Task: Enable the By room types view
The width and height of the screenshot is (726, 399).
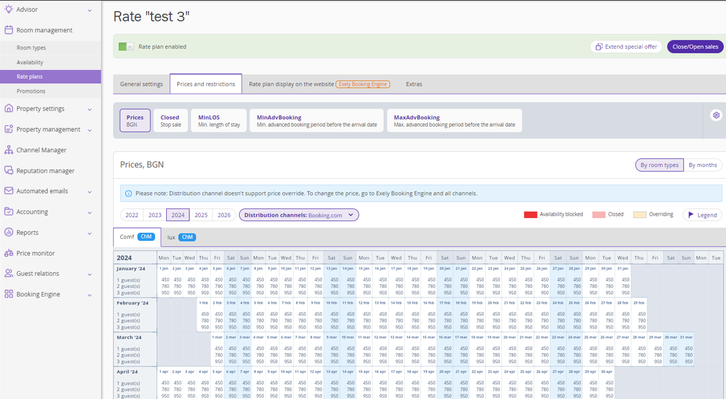Action: pyautogui.click(x=659, y=165)
